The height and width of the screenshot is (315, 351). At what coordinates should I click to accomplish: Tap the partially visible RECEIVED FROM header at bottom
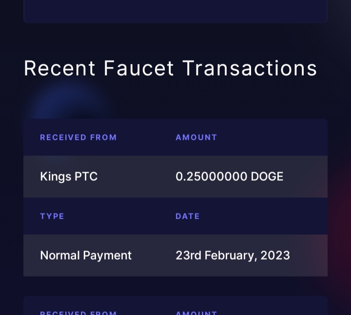[x=78, y=313]
